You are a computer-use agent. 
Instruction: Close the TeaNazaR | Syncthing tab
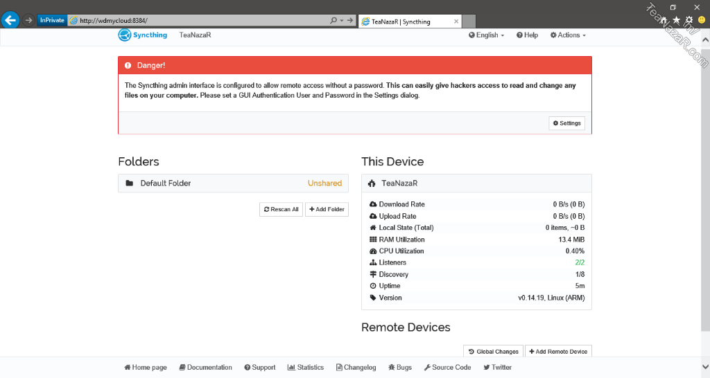click(456, 21)
